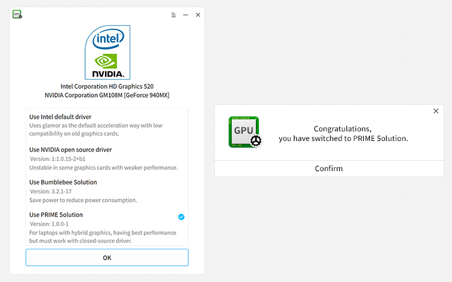Click 'you have switched to PRIME Solution' message
The width and height of the screenshot is (452, 282).
tap(343, 139)
